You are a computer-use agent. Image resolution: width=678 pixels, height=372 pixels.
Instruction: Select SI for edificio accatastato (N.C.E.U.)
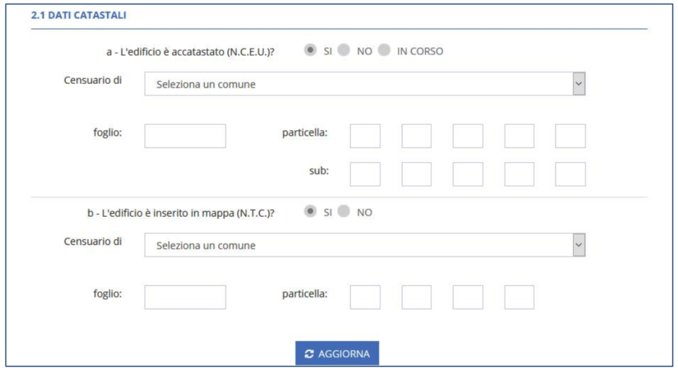pyautogui.click(x=311, y=51)
